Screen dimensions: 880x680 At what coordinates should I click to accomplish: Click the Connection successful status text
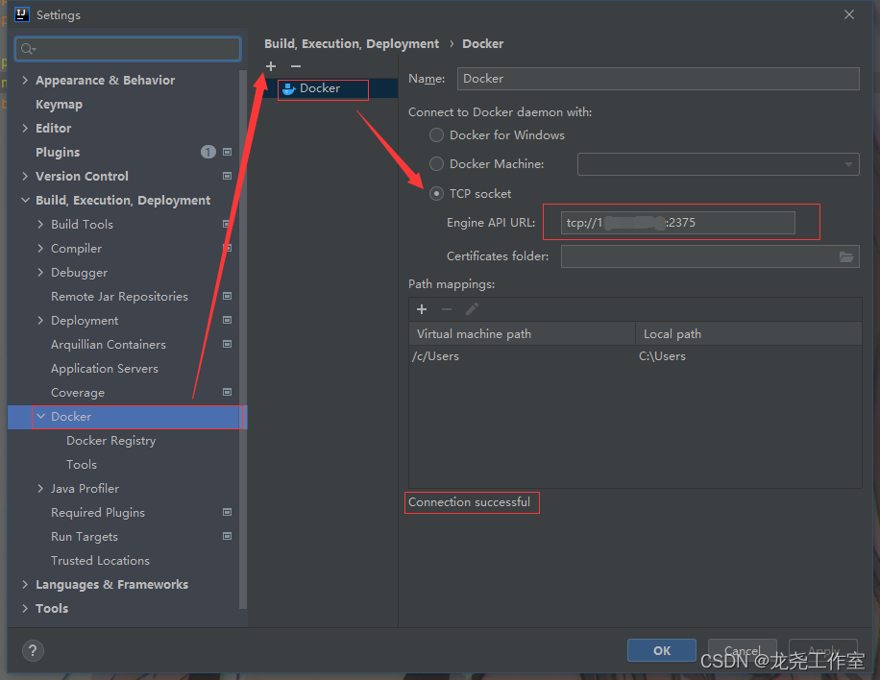(469, 502)
